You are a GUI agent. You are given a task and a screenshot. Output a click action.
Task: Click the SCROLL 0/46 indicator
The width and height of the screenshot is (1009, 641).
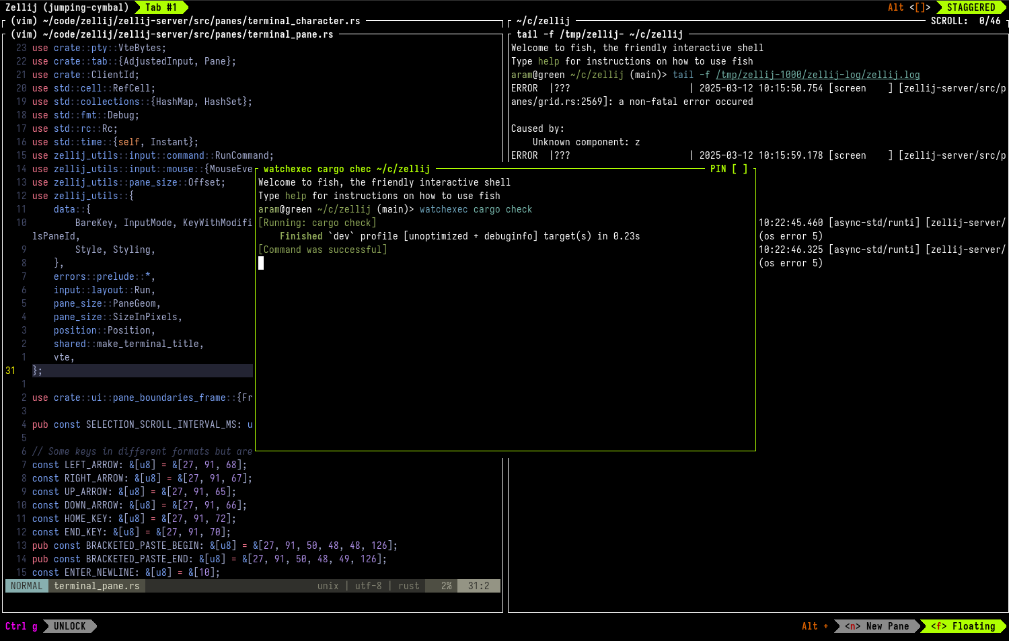point(966,21)
